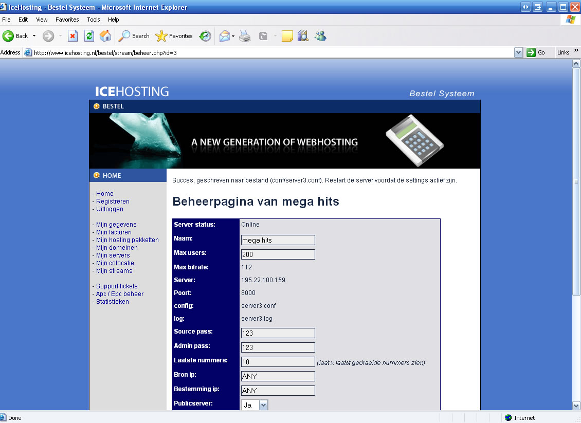Go to the browser Home page icon
This screenshot has height=423, width=581.
click(105, 36)
